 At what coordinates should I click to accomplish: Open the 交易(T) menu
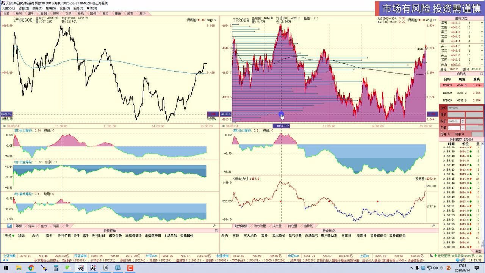38,8
